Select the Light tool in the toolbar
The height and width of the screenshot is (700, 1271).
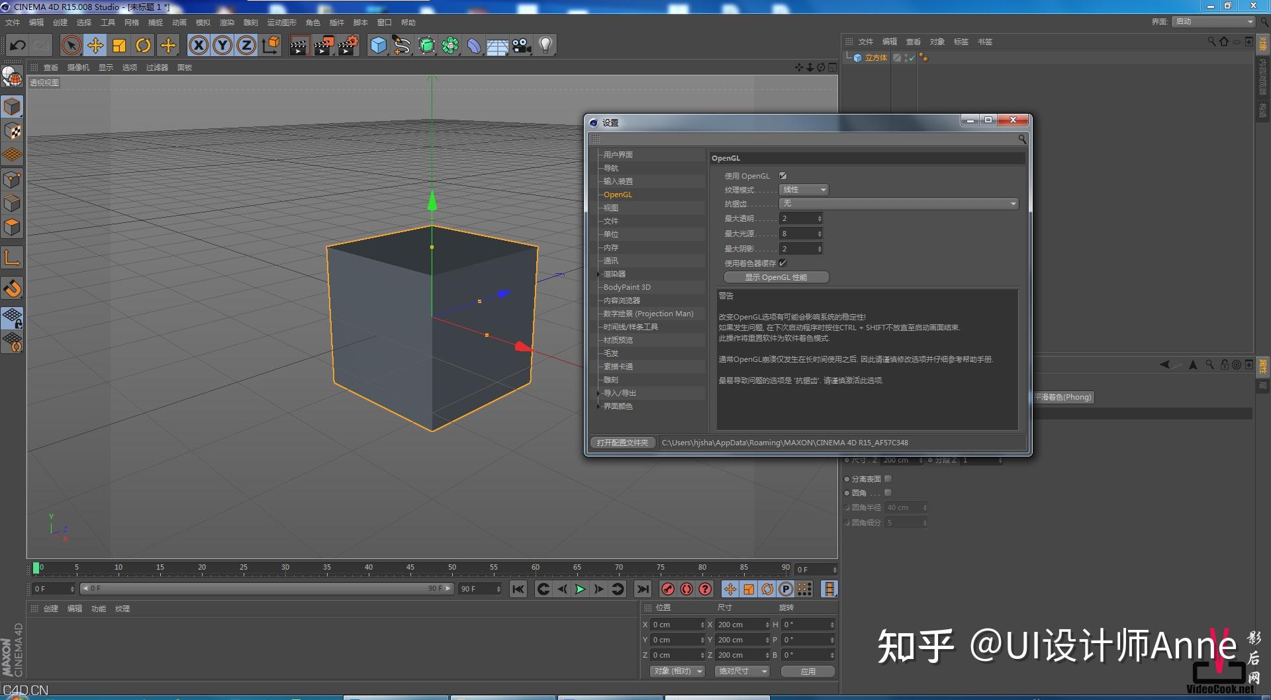(544, 45)
